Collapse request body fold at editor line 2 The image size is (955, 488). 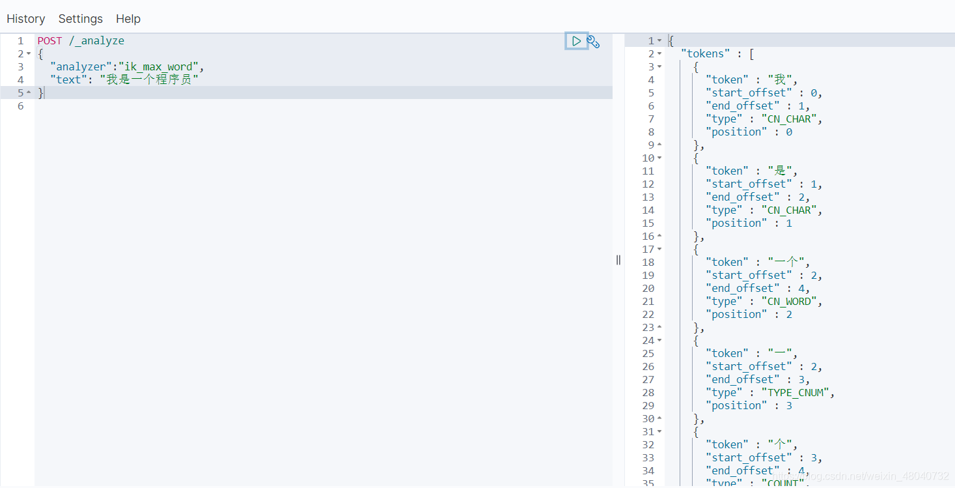click(29, 53)
